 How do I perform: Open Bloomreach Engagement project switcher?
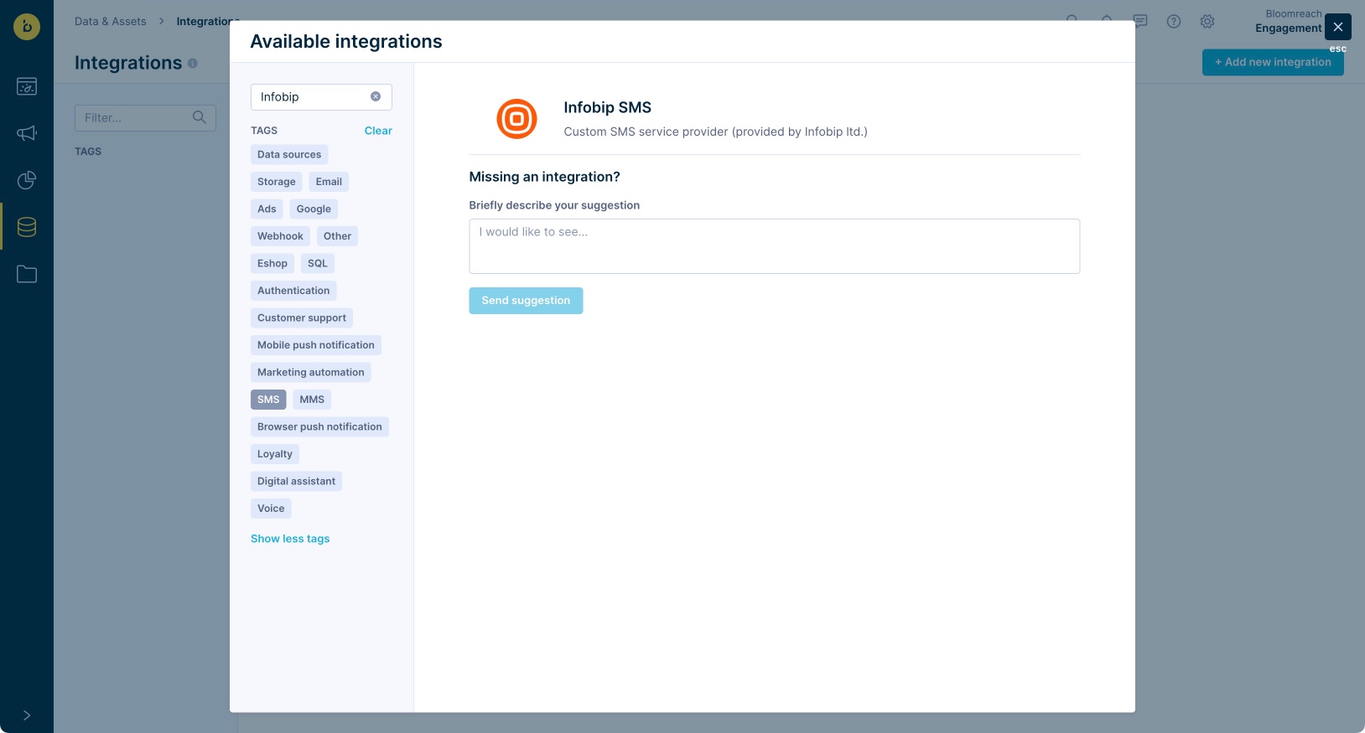coord(1288,22)
